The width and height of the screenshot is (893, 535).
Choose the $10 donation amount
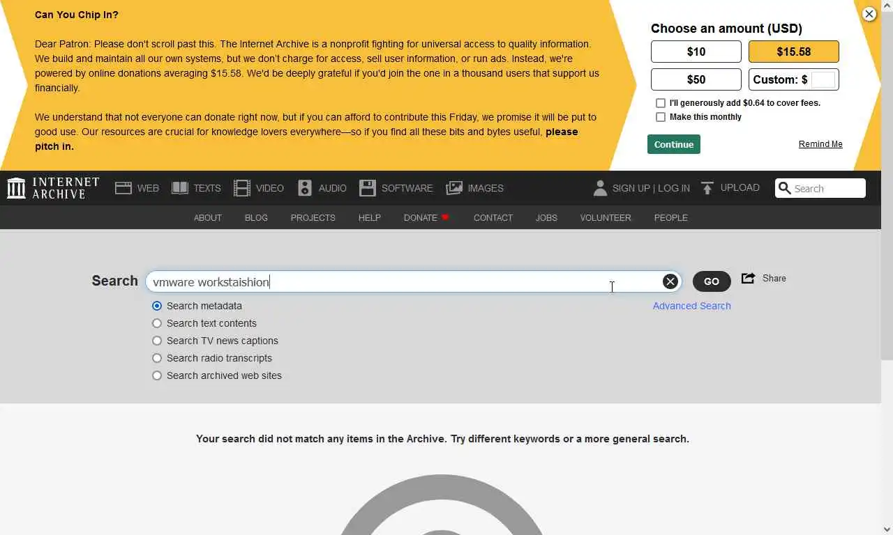click(696, 52)
